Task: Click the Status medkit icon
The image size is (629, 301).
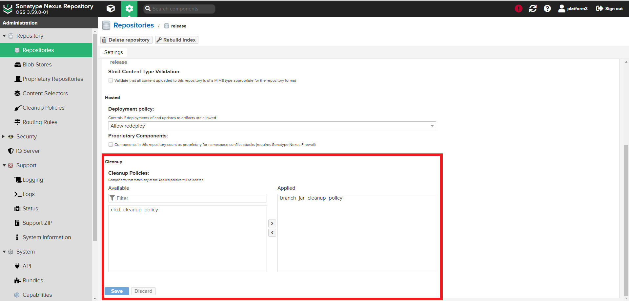Action: click(x=17, y=208)
